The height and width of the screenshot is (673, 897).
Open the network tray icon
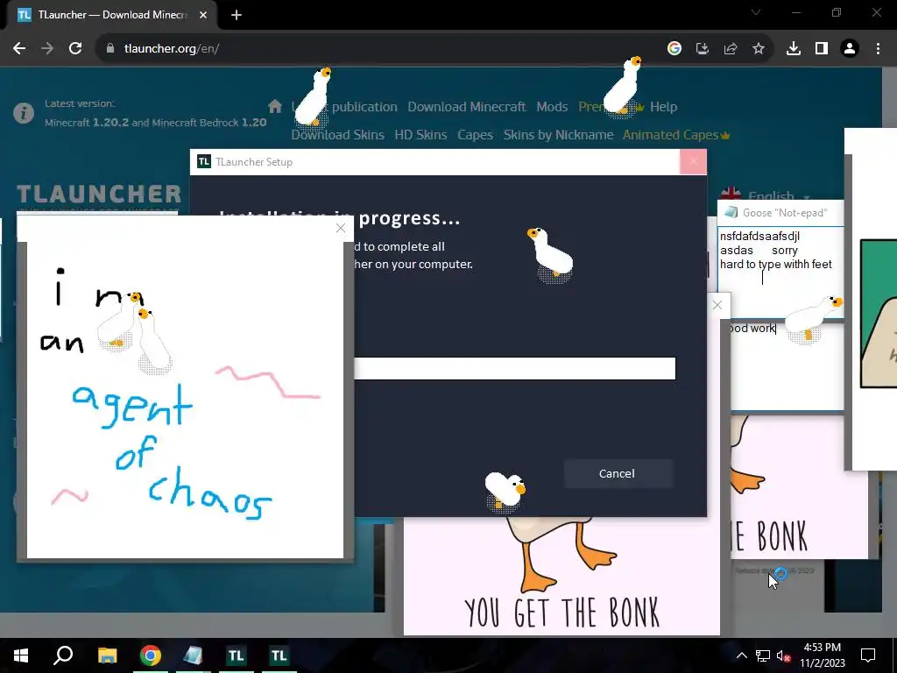point(763,655)
